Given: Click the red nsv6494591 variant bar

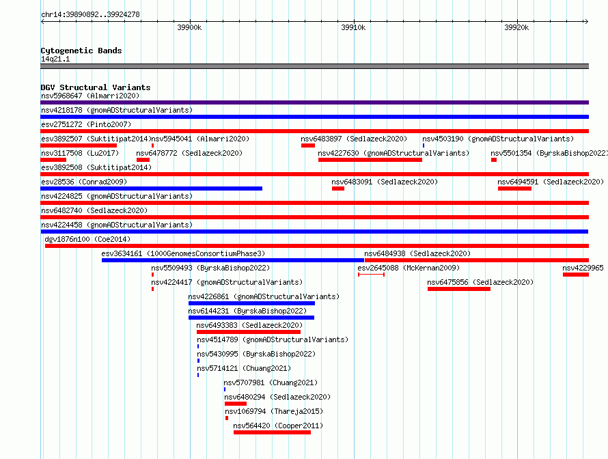Looking at the screenshot, I should pos(514,189).
